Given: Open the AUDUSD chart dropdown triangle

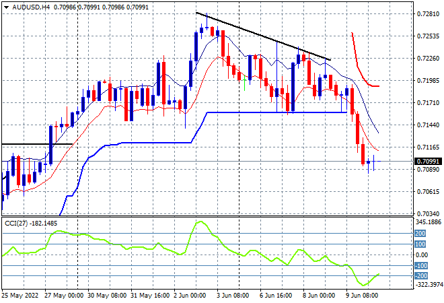Looking at the screenshot, I should (6, 7).
